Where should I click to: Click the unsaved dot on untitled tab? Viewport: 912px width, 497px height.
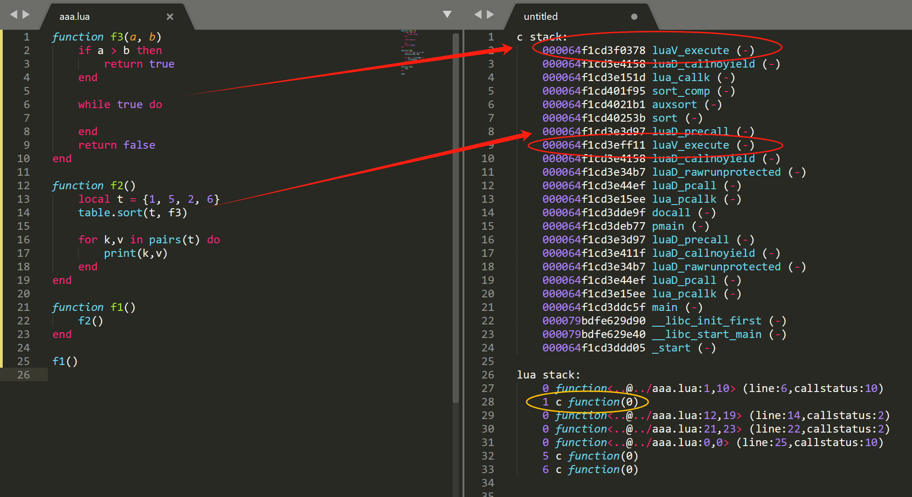pos(634,17)
